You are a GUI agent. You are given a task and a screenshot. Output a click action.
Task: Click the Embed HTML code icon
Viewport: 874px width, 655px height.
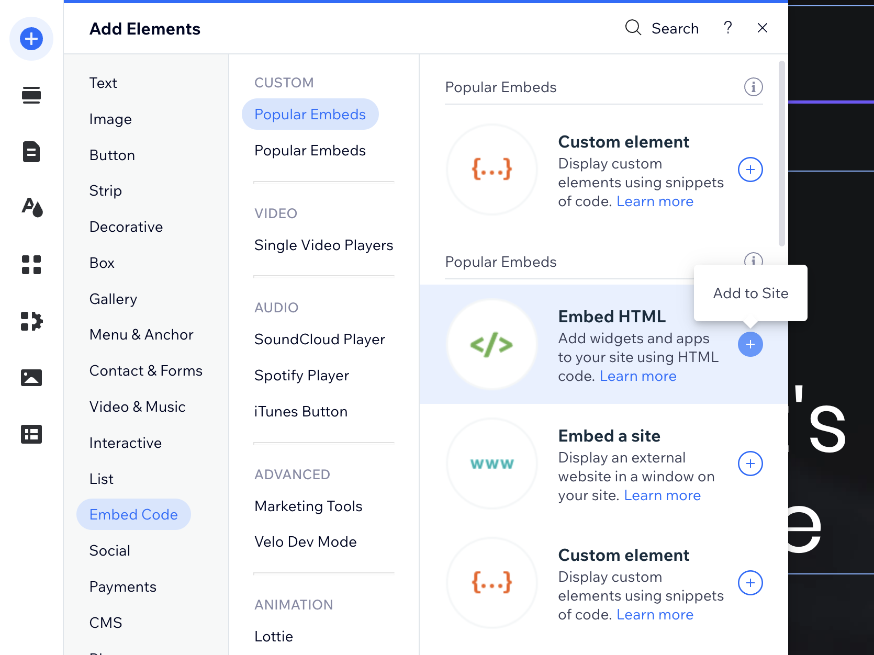coord(491,344)
